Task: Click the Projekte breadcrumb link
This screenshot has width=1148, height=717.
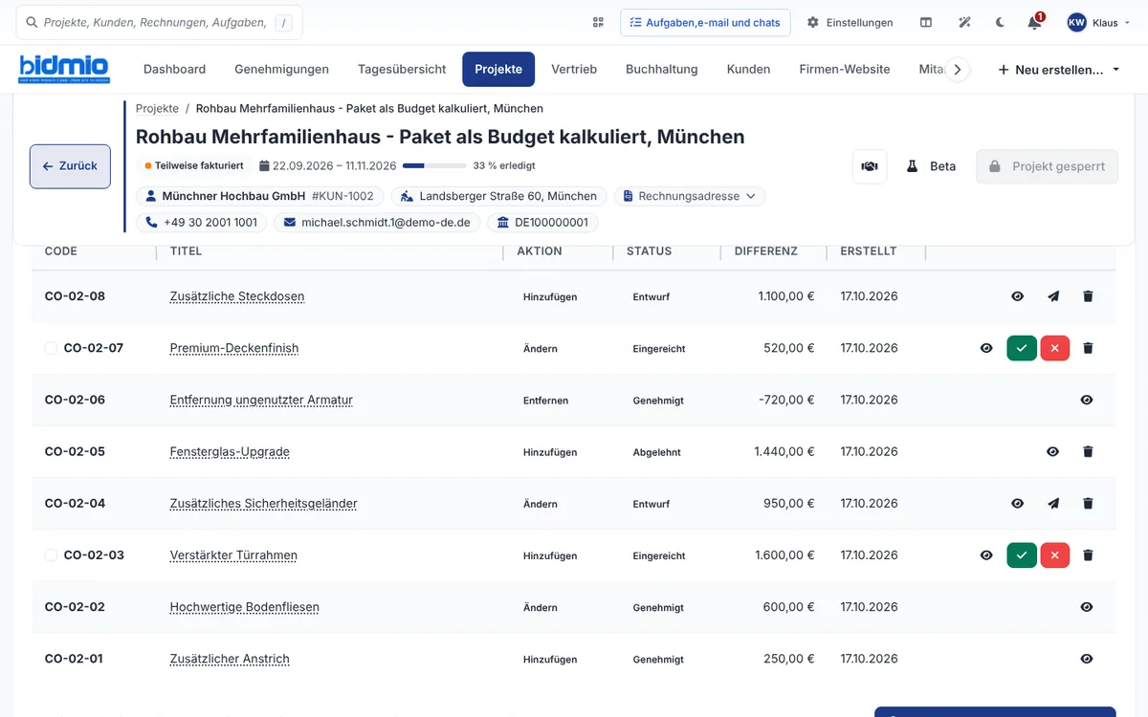Action: point(157,108)
